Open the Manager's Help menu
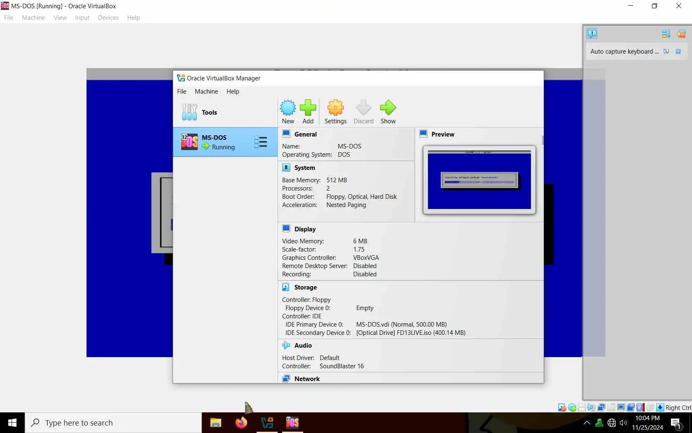This screenshot has width=692, height=433. coord(233,92)
